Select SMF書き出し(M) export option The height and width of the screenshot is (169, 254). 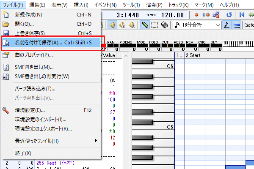point(34,67)
